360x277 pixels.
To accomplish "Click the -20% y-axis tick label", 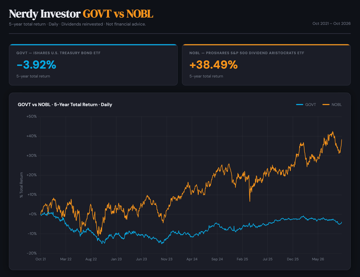I will click(x=32, y=253).
